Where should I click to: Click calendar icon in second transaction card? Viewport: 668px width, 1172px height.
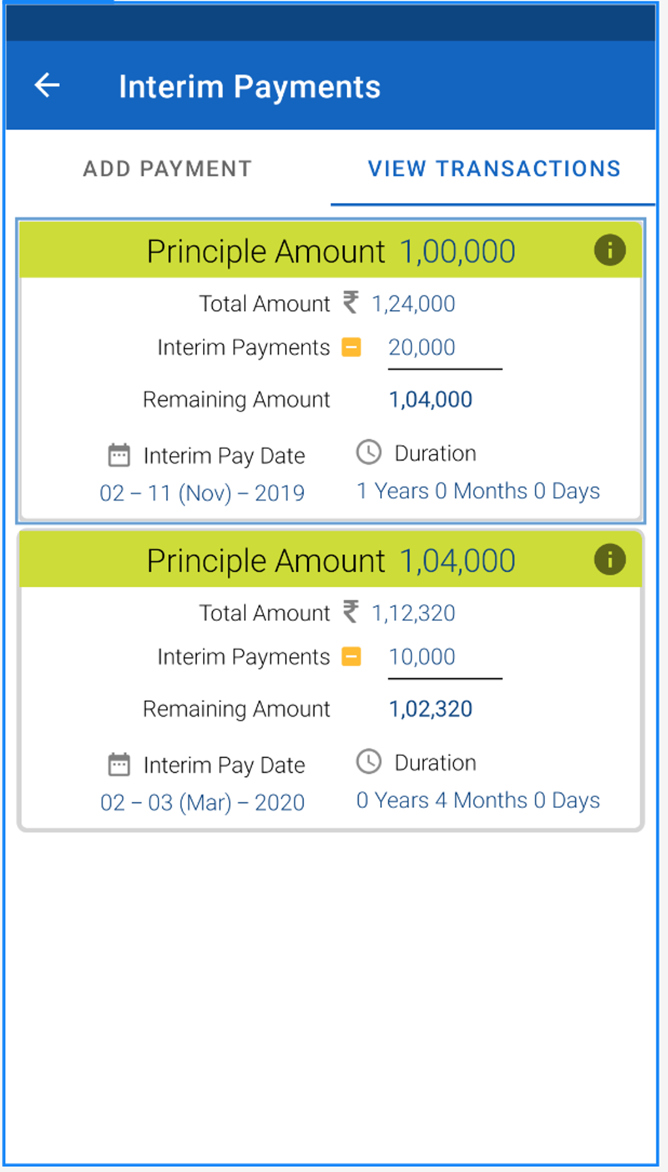pyautogui.click(x=119, y=764)
